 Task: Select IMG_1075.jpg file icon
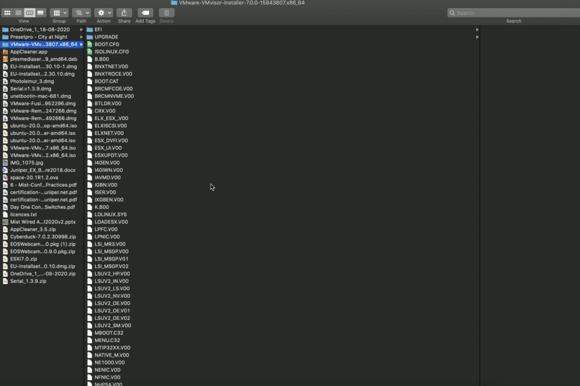5,162
